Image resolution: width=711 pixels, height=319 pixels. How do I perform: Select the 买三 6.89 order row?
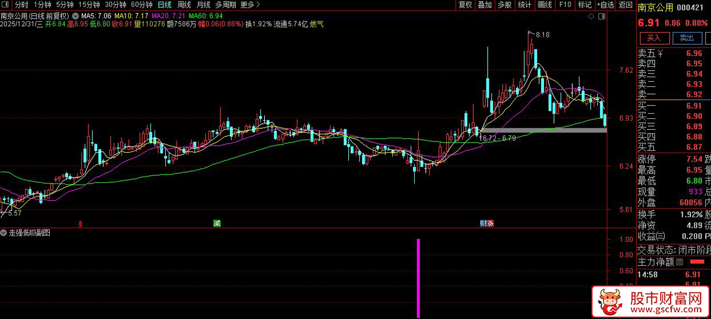coord(674,126)
